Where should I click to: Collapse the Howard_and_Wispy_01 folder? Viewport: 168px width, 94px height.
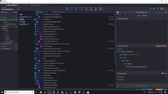coord(118,52)
